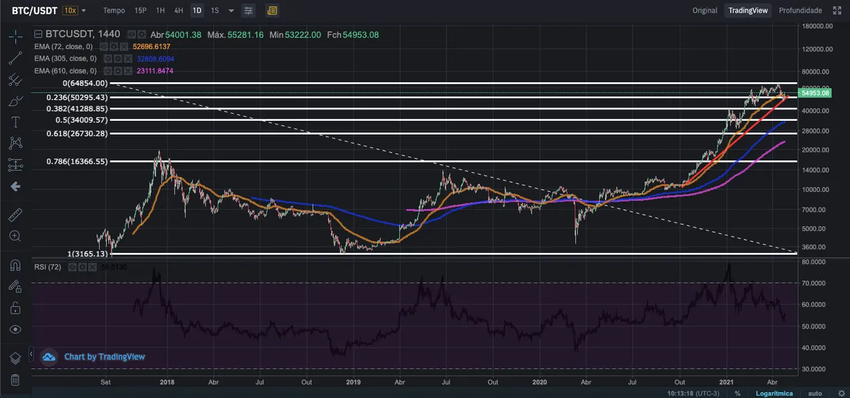Screen dimensions: 850x398
Task: Click the yellow order list icon
Action: pyautogui.click(x=272, y=11)
